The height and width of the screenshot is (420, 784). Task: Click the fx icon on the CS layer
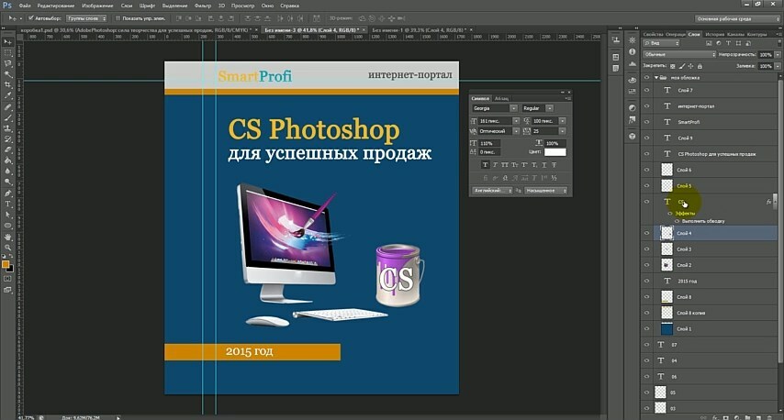point(768,202)
